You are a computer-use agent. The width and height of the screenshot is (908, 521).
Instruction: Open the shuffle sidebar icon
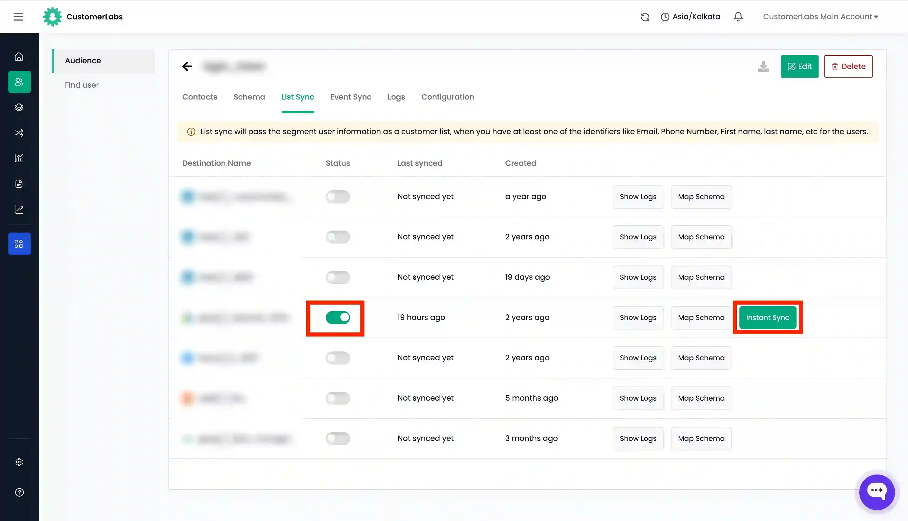19,133
